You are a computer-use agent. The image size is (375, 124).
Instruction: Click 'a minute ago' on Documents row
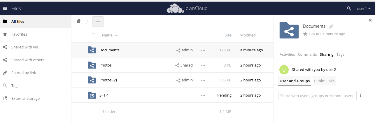[252, 50]
